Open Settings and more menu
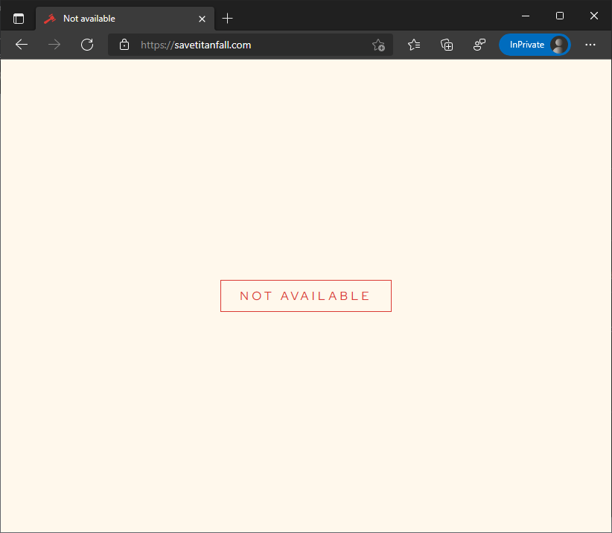 tap(590, 45)
